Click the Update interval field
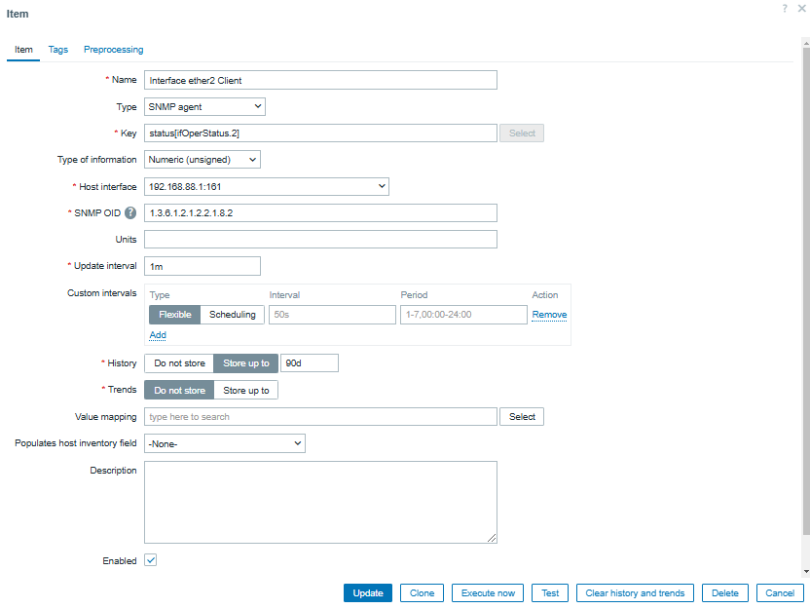 pos(202,266)
